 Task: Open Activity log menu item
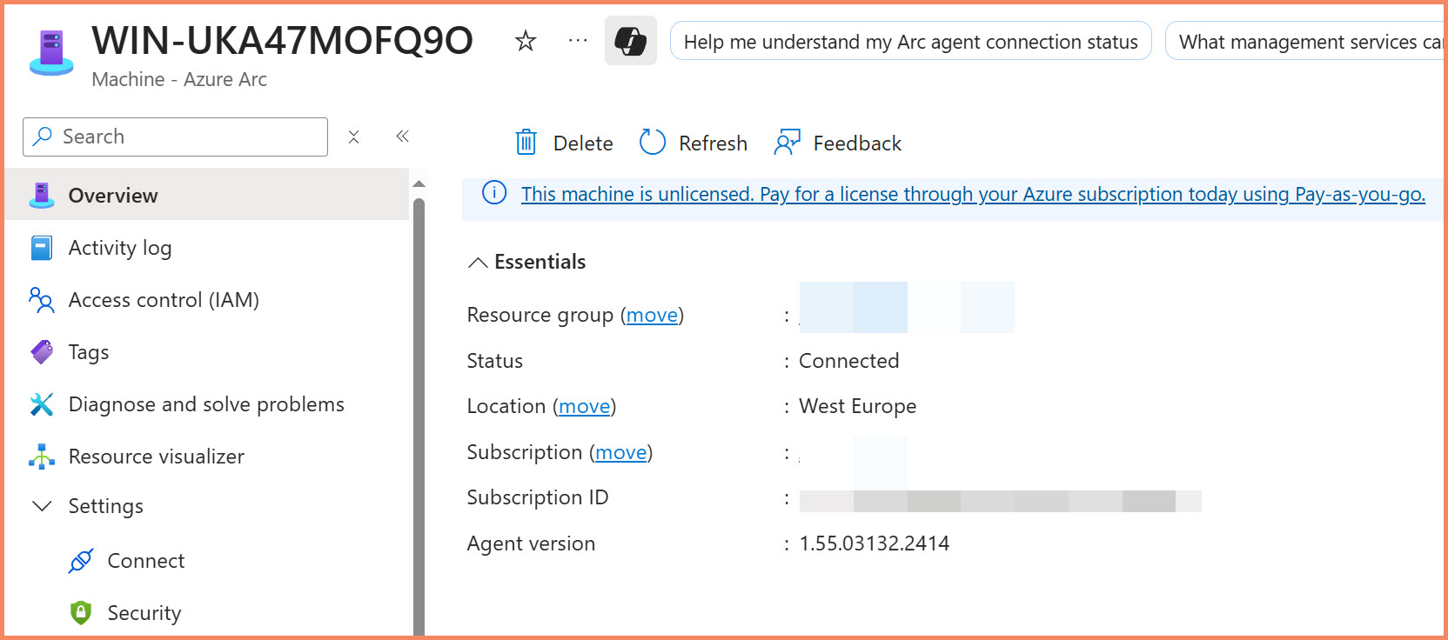(207, 248)
